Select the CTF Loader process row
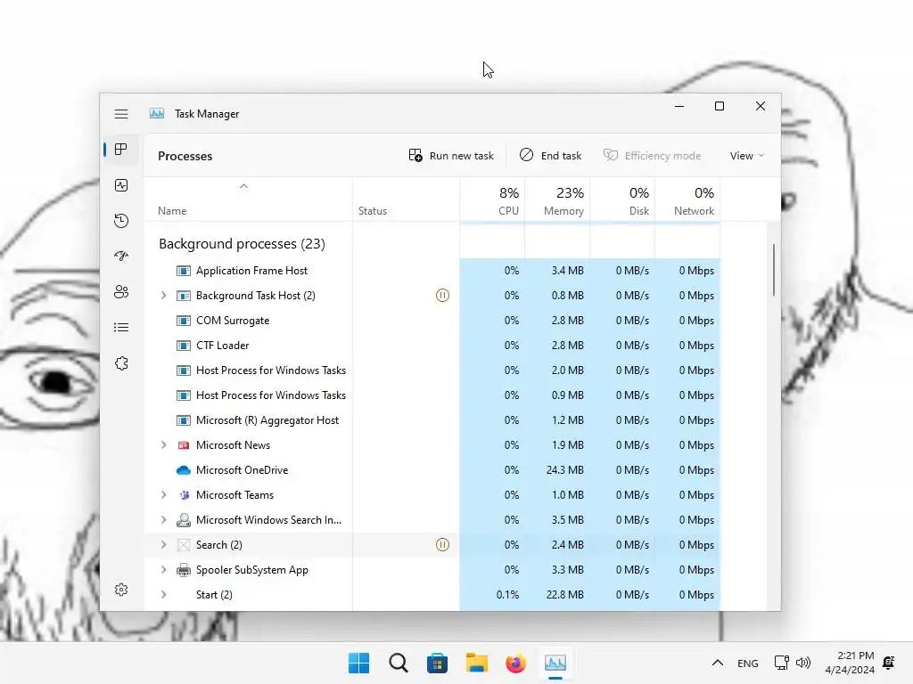This screenshot has width=913, height=684. [432, 346]
